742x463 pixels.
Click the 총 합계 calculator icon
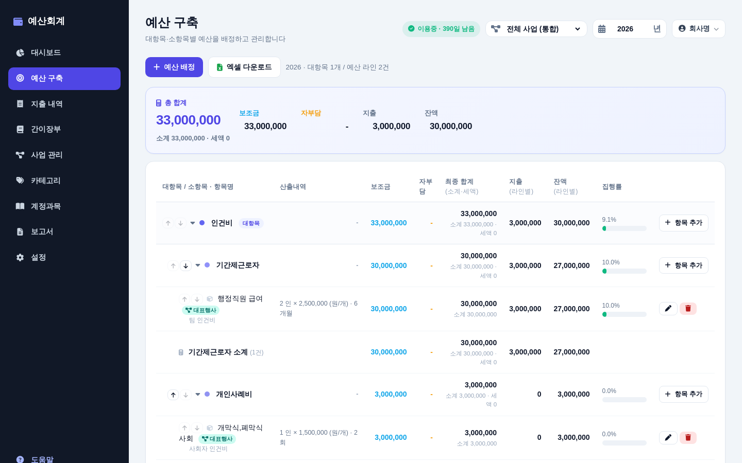[159, 103]
